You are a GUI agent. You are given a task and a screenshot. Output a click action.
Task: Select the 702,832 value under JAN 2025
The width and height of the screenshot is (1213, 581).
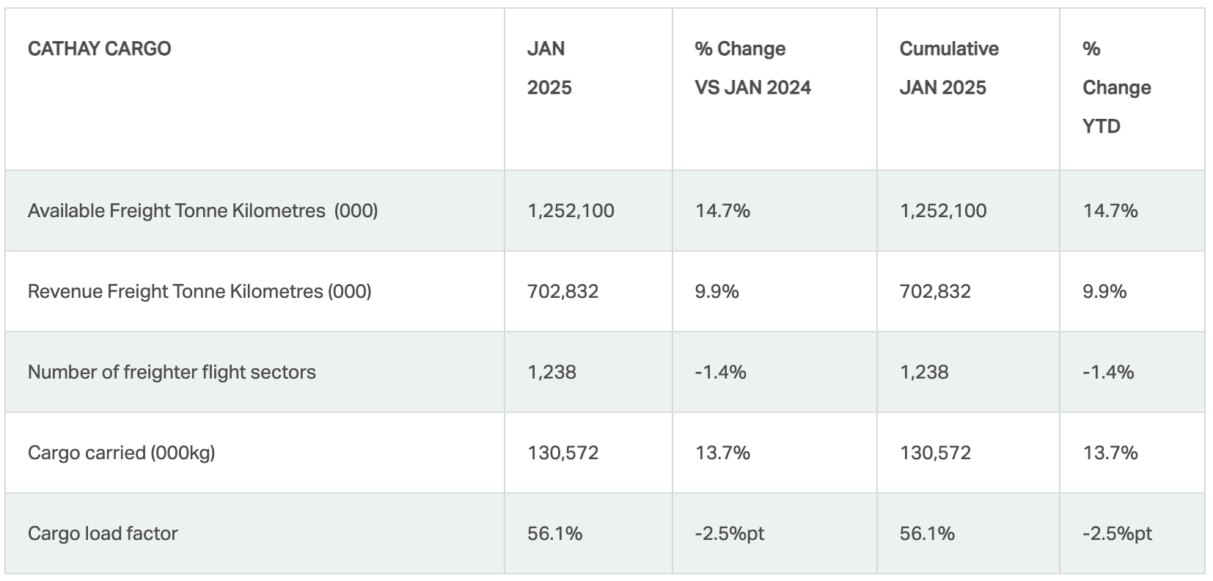click(562, 292)
